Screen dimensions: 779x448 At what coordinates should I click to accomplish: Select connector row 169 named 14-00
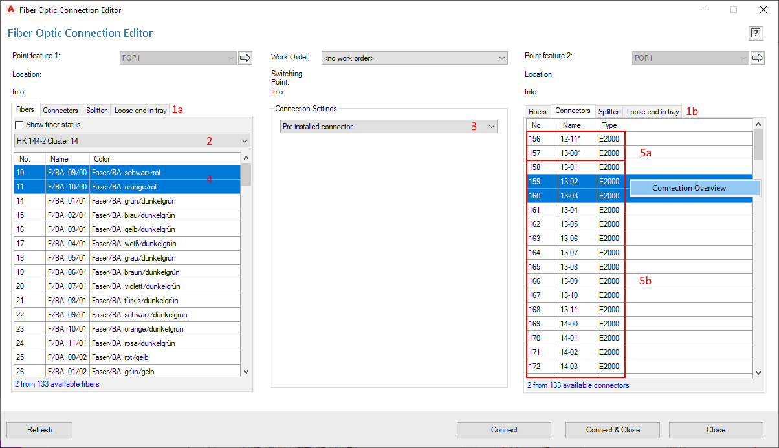[640, 323]
